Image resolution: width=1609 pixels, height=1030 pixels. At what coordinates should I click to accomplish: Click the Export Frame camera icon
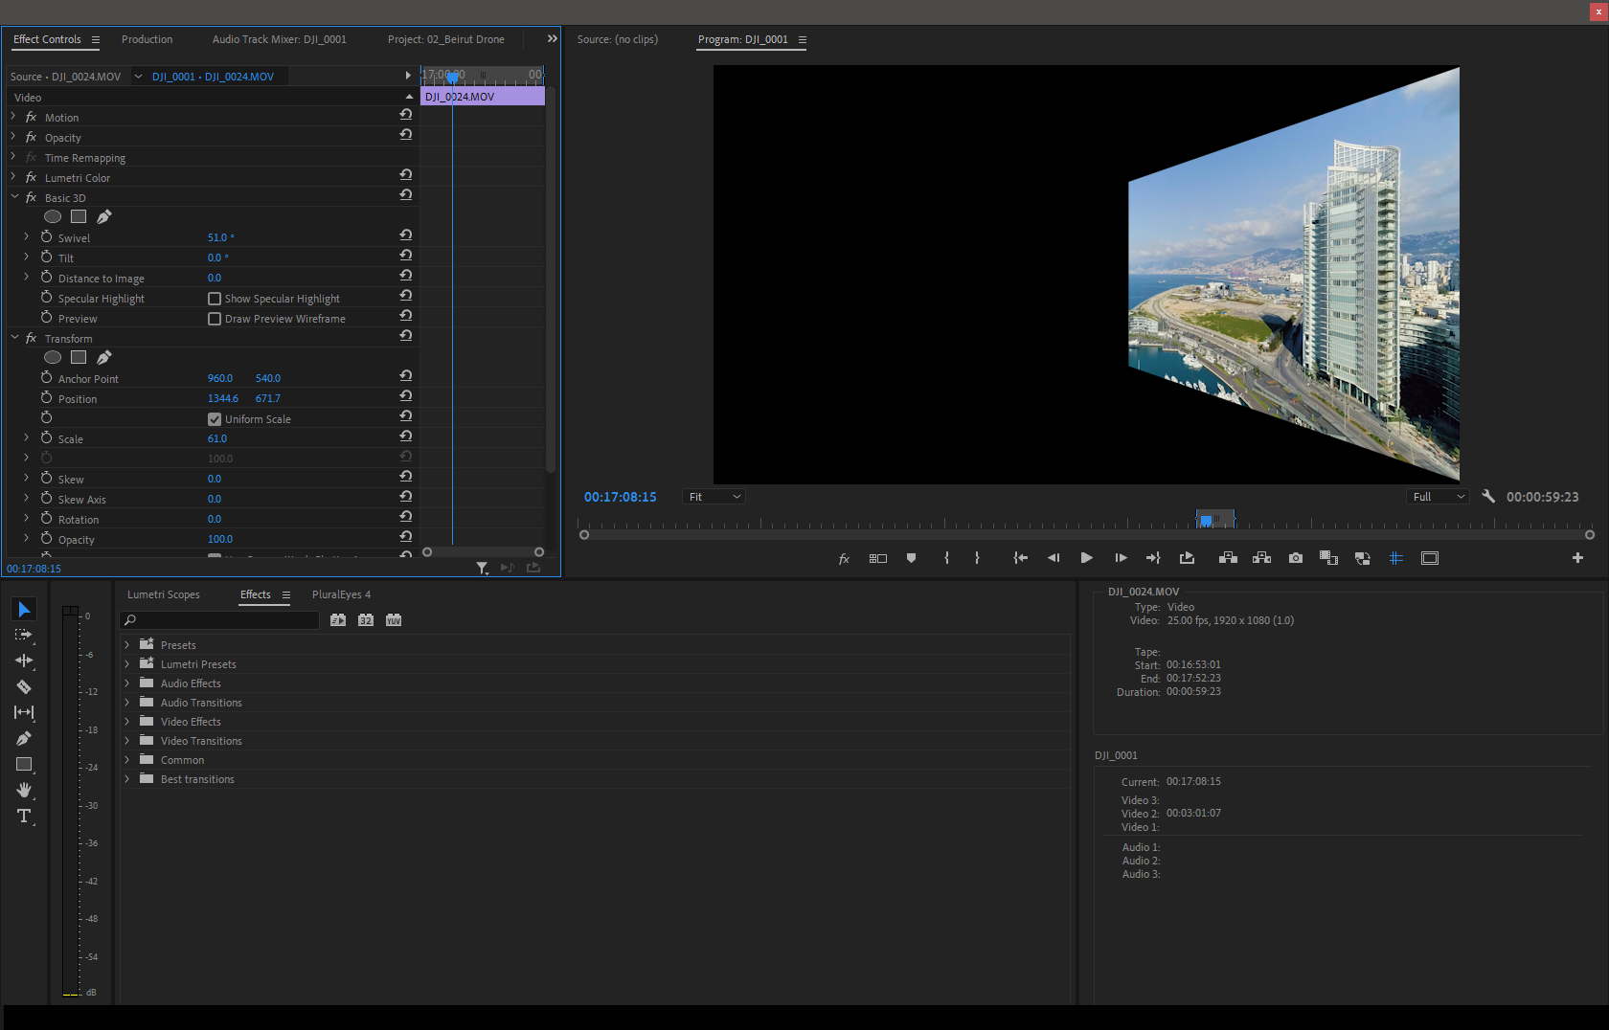tap(1295, 558)
